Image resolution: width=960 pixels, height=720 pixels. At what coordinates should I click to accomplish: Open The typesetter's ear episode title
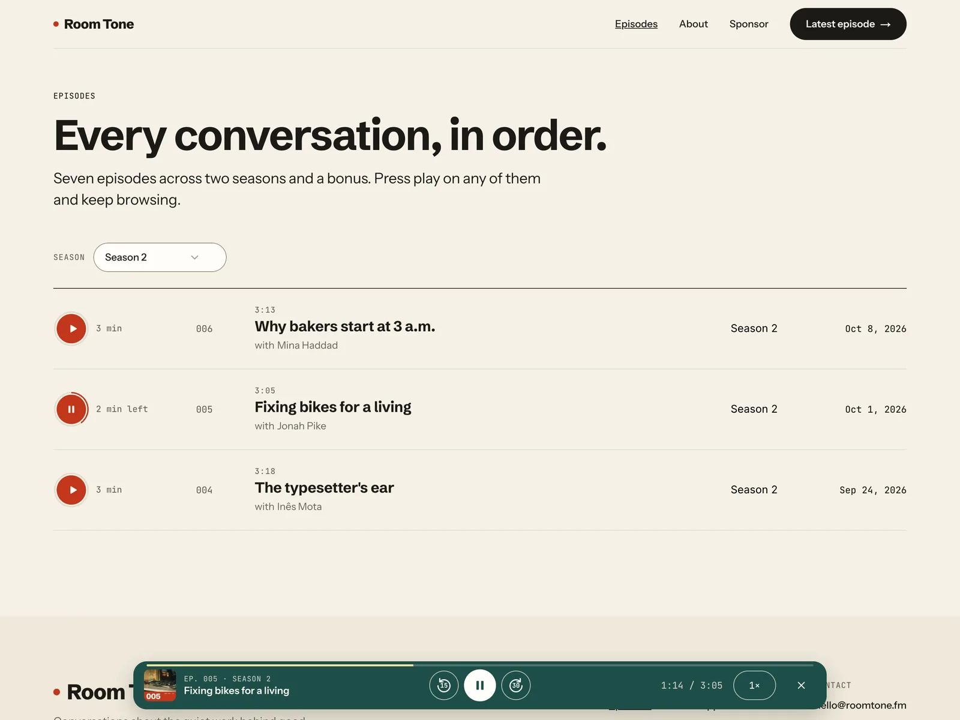[325, 488]
